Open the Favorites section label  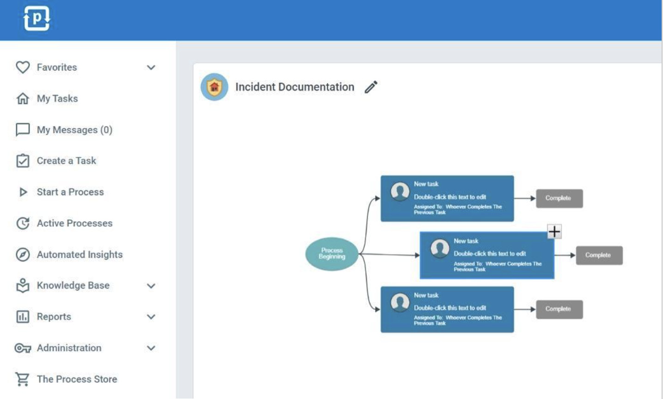[57, 67]
